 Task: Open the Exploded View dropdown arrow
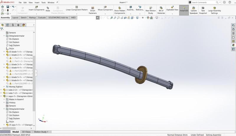172,14
